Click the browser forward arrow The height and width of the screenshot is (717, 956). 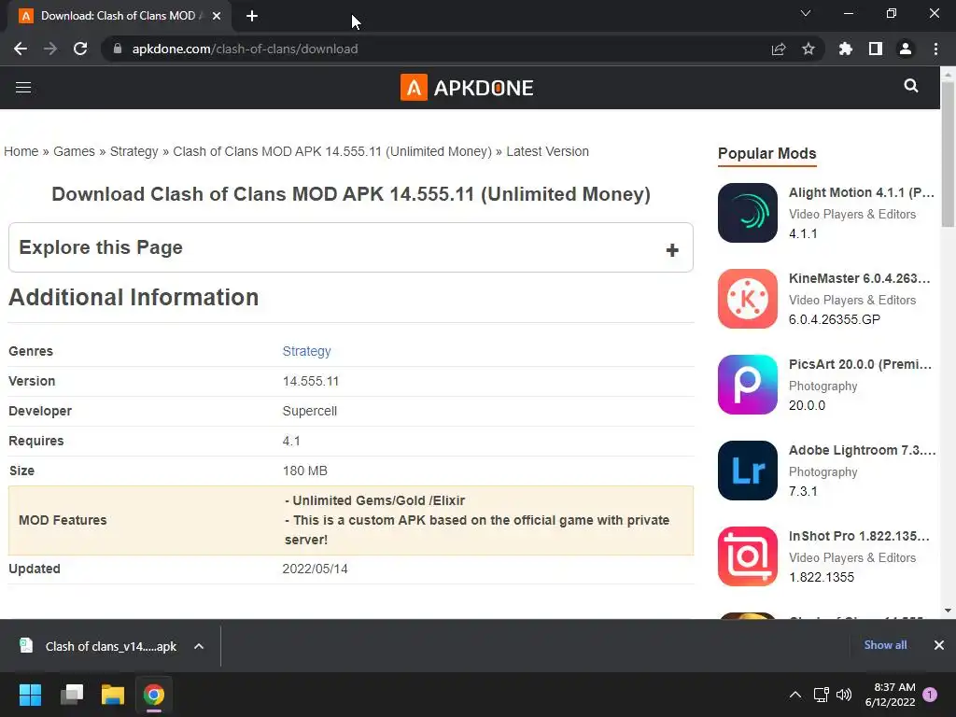[x=50, y=49]
